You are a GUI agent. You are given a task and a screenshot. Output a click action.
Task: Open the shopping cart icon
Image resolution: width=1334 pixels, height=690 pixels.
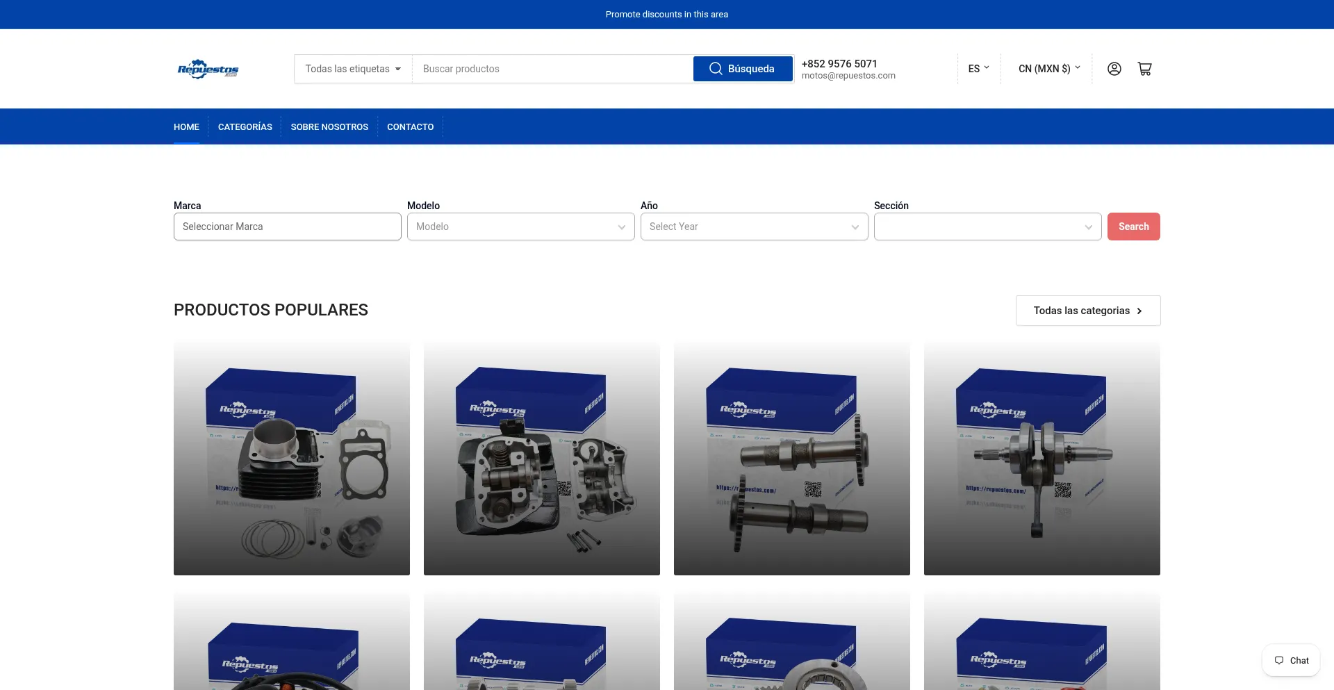pyautogui.click(x=1144, y=69)
